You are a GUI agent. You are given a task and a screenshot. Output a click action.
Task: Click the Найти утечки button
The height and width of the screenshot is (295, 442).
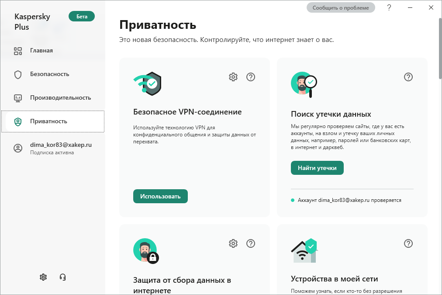point(317,168)
